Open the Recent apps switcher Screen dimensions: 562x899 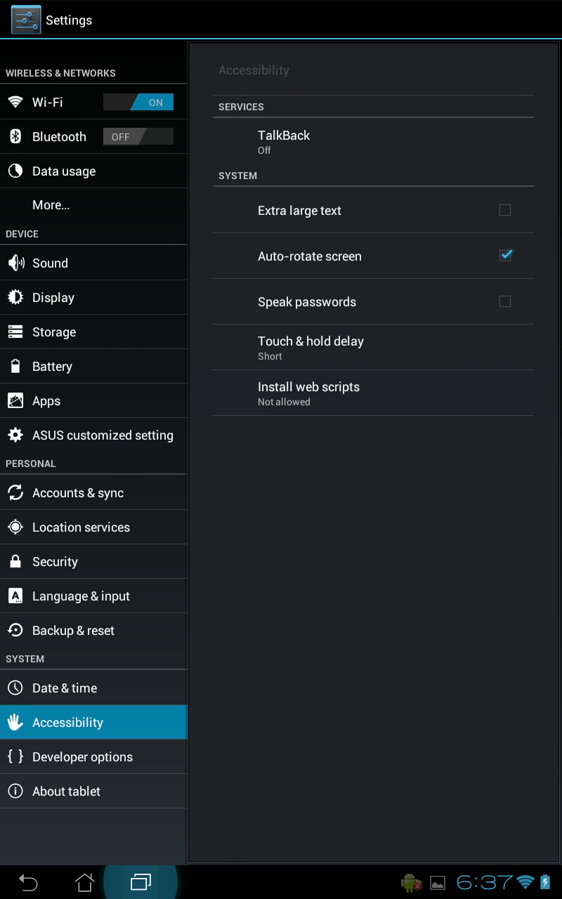pos(140,881)
